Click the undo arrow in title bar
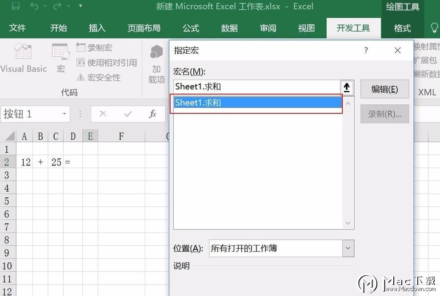 [34, 6]
